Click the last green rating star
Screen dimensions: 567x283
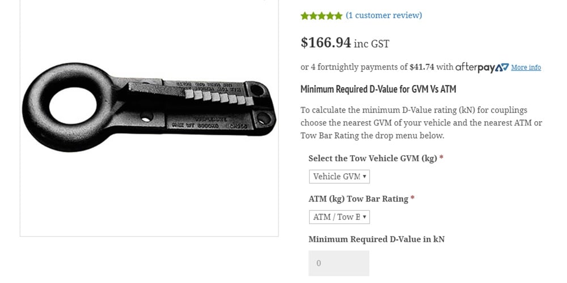point(338,15)
